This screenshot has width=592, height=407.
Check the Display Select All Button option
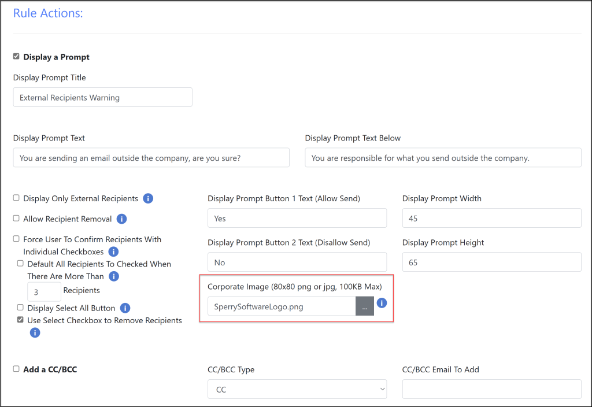point(21,308)
